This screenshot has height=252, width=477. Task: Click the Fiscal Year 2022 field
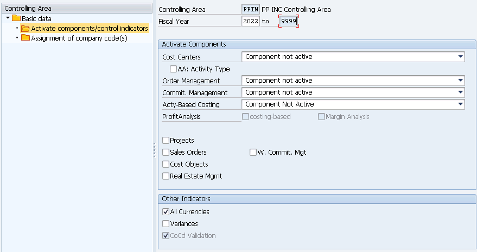coord(251,21)
